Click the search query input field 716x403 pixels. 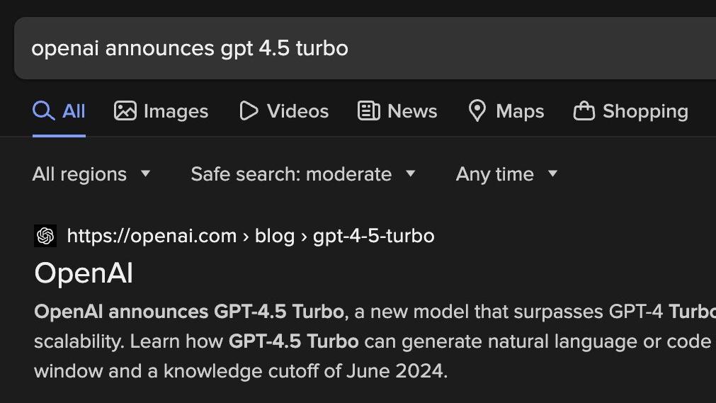point(365,48)
